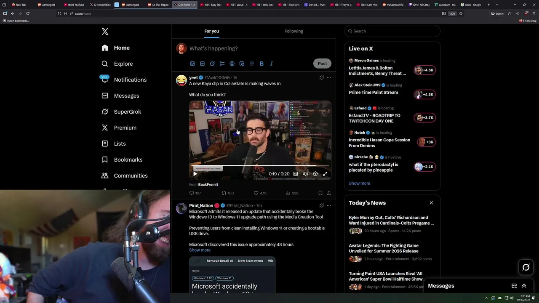Open SuperGrok in sidebar
This screenshot has height=303, width=539.
[121, 112]
